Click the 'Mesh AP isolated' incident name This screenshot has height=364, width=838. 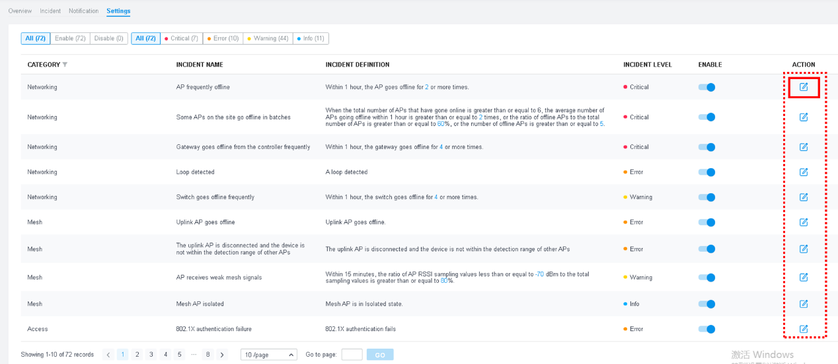click(x=200, y=304)
